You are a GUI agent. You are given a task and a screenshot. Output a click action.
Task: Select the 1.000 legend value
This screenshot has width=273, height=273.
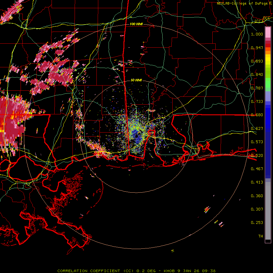[x=257, y=34]
